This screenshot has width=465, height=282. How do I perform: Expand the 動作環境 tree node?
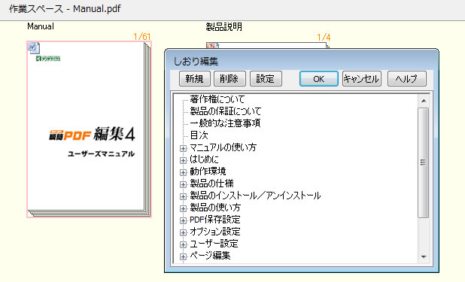(184, 172)
